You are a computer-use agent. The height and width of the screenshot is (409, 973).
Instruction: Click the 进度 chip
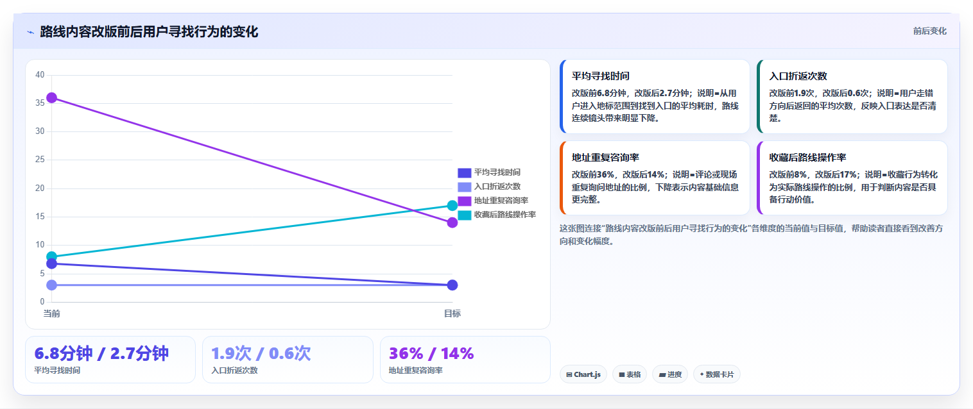click(670, 374)
